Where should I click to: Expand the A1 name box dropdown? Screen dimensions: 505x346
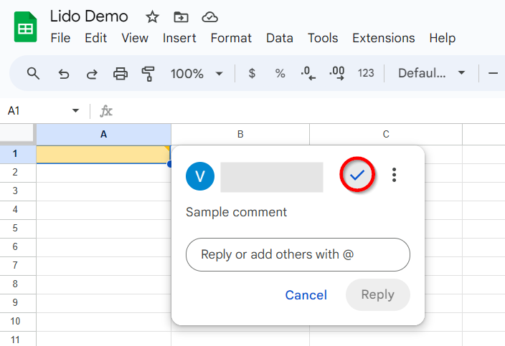75,110
